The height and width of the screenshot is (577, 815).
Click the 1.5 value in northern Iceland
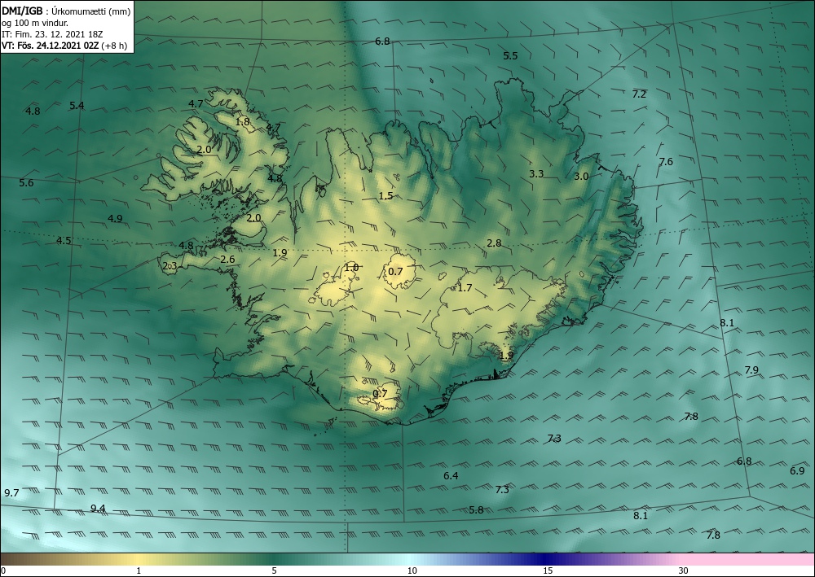385,195
